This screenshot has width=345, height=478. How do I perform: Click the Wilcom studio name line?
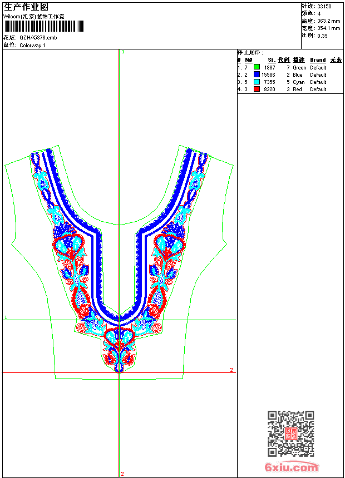pyautogui.click(x=33, y=17)
